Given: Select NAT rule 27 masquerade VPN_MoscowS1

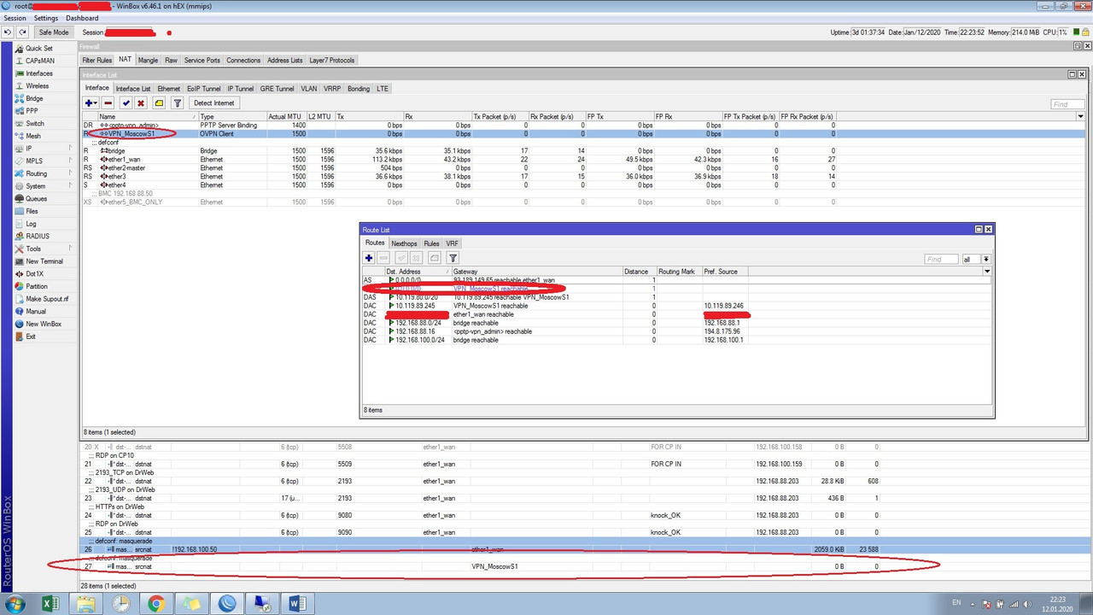Looking at the screenshot, I should (480, 566).
